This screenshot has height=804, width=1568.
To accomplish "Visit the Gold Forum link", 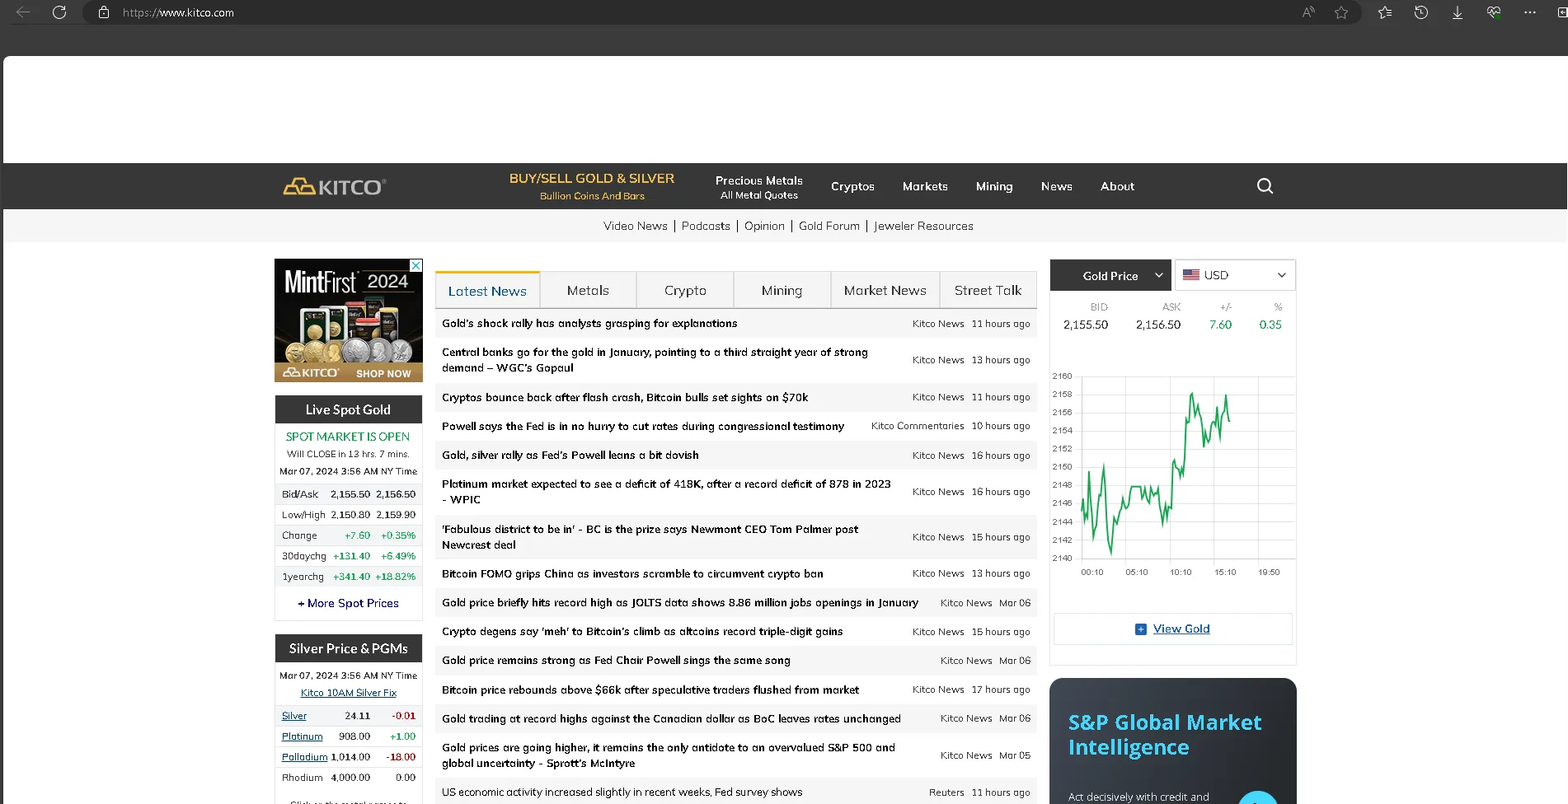I will (829, 226).
